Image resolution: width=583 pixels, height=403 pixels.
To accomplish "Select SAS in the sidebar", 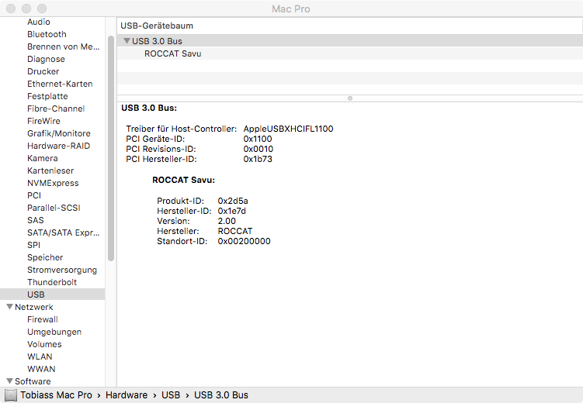I will point(36,220).
